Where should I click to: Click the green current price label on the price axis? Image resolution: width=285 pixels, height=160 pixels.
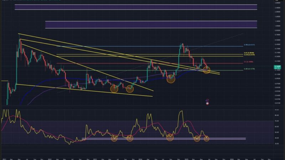[278, 67]
